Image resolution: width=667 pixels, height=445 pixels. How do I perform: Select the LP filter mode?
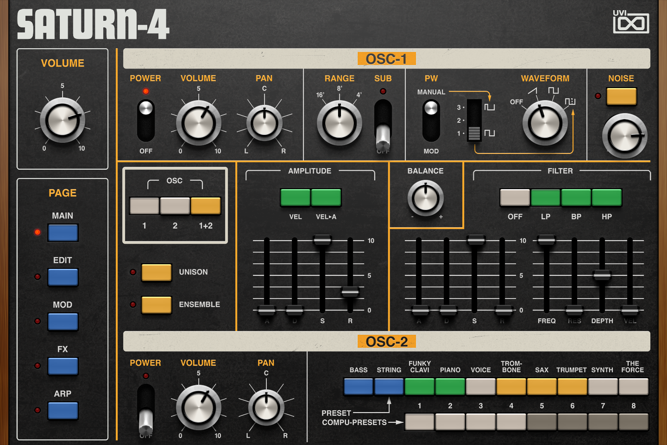[545, 197]
